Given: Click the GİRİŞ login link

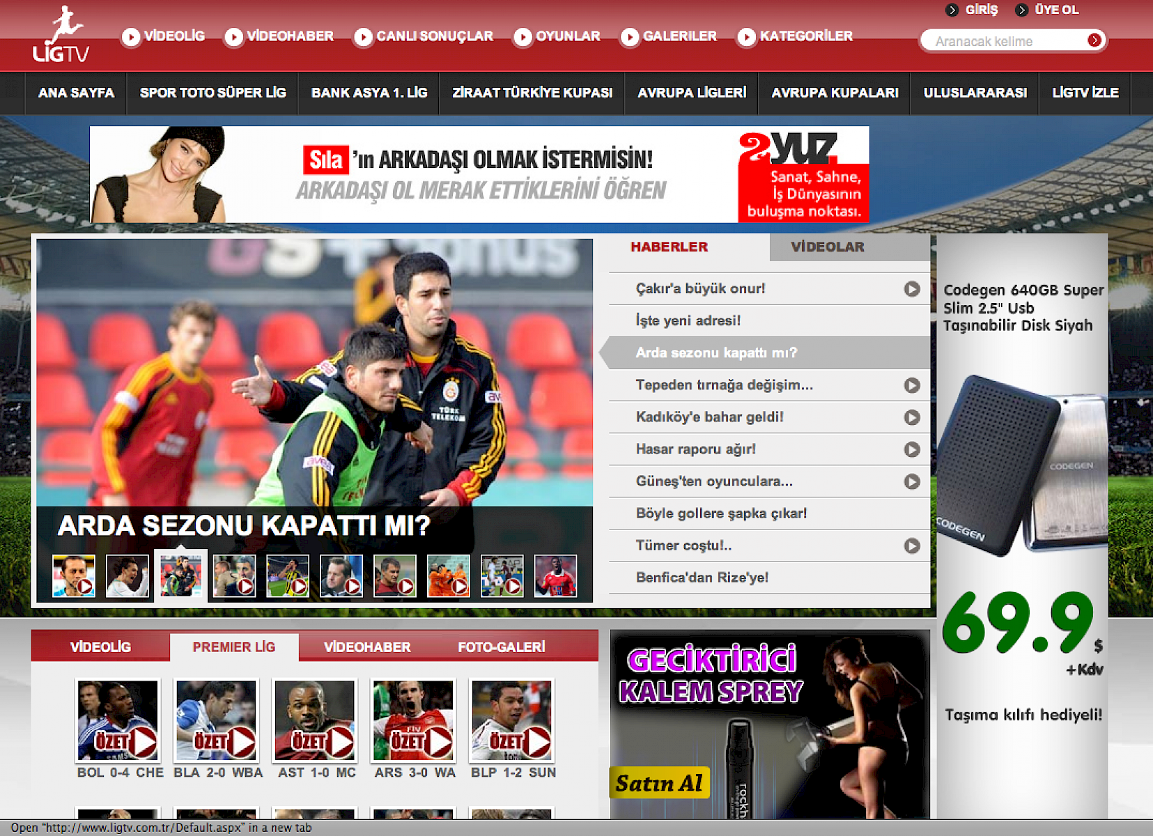Looking at the screenshot, I should 981,10.
